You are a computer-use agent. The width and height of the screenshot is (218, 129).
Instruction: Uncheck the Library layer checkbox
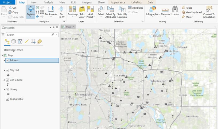coord(7,90)
